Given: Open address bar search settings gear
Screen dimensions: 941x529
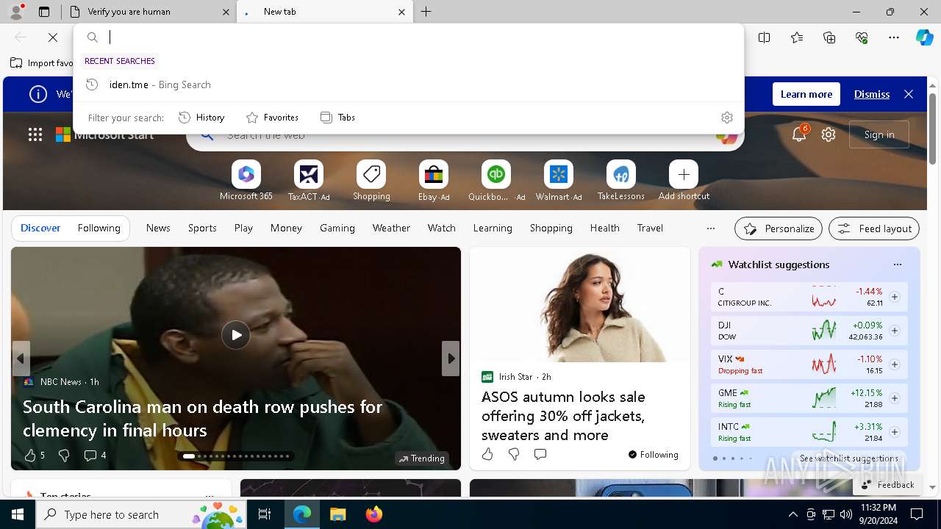Looking at the screenshot, I should (x=727, y=118).
